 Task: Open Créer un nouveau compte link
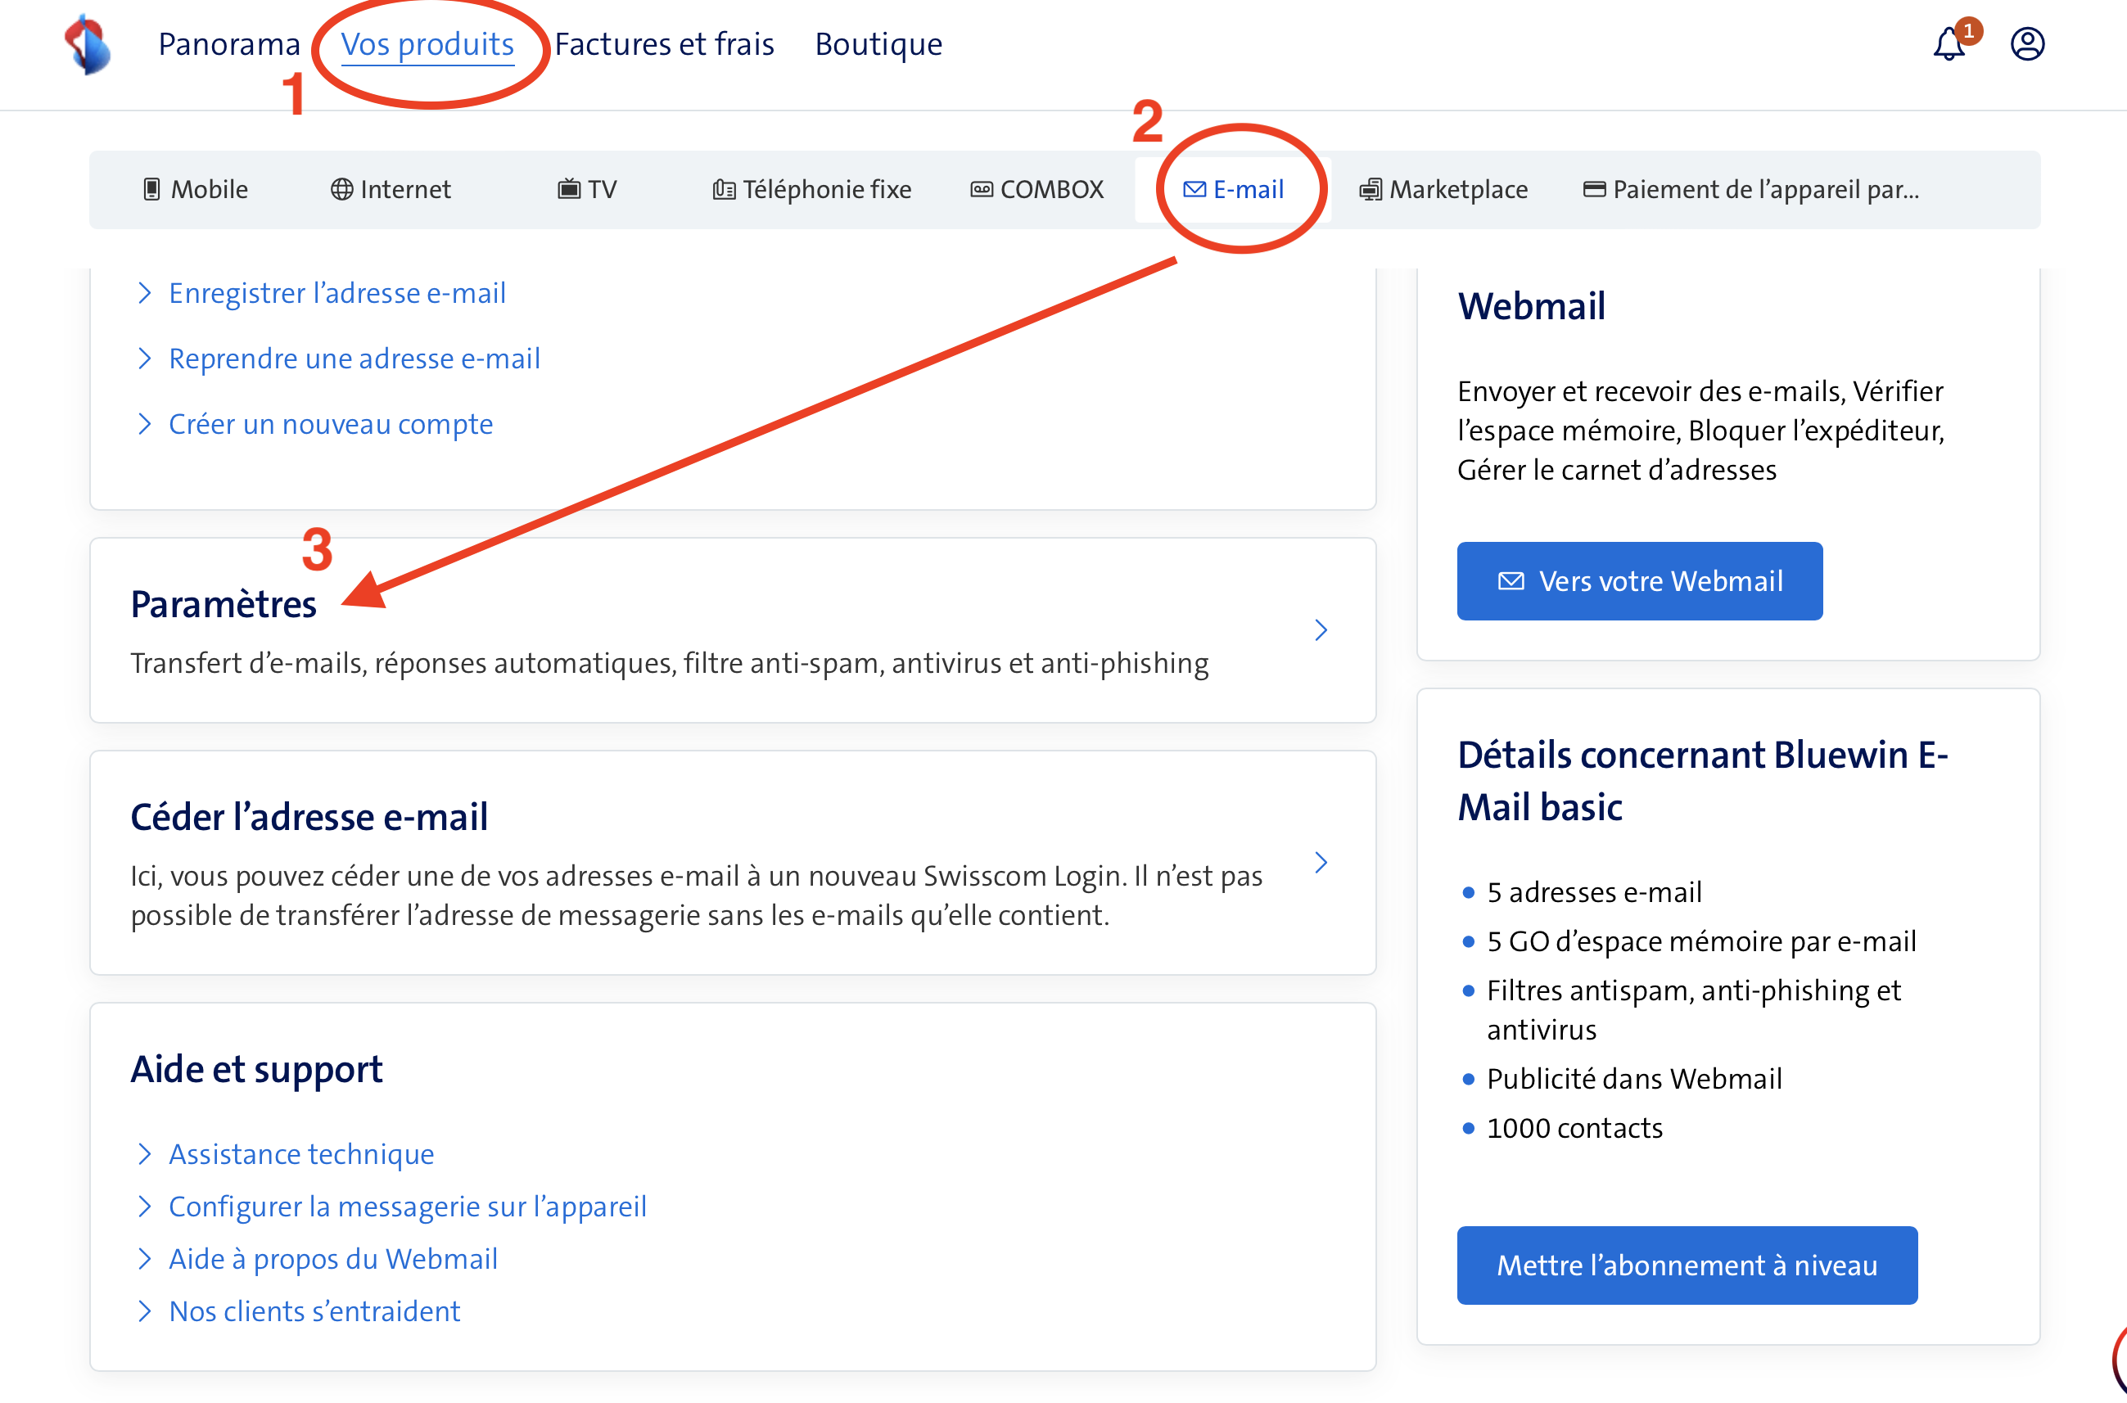[330, 424]
